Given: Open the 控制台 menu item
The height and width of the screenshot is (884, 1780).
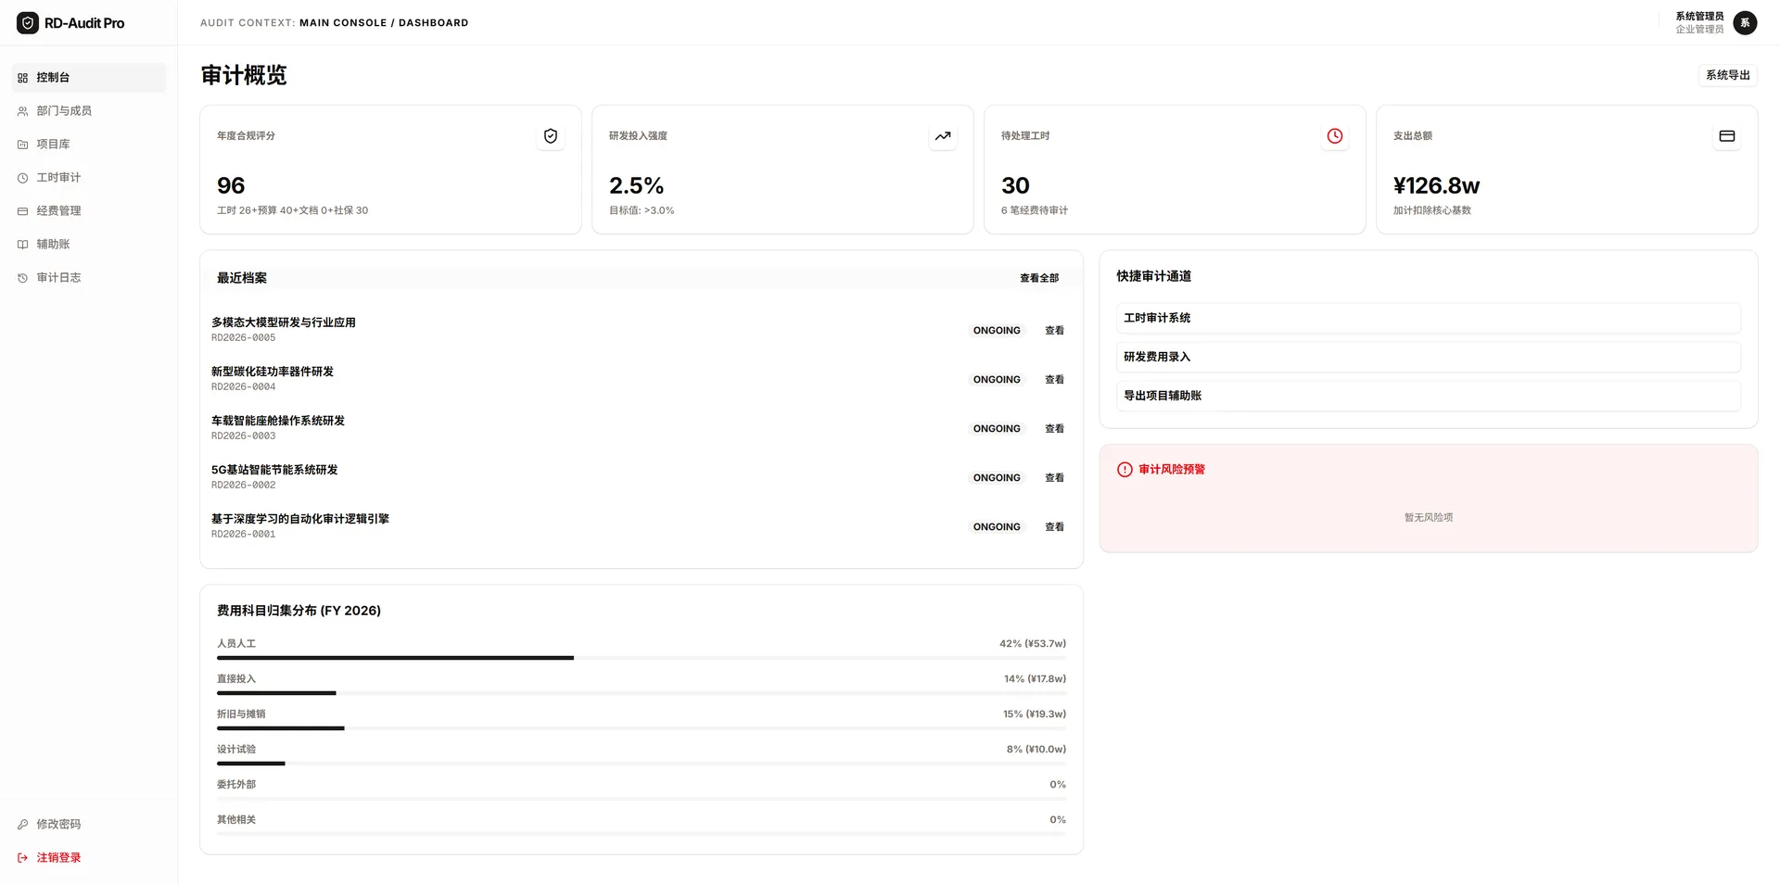Looking at the screenshot, I should pyautogui.click(x=89, y=78).
